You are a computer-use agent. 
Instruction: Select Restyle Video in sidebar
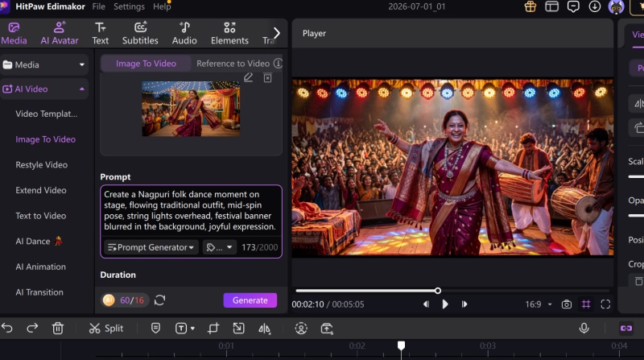pyautogui.click(x=42, y=165)
